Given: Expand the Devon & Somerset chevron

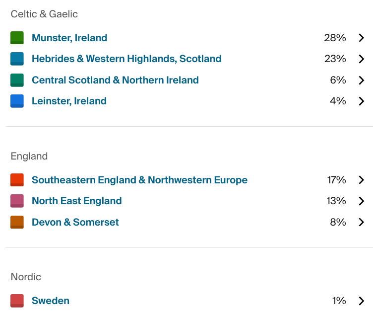Looking at the screenshot, I should tap(361, 222).
